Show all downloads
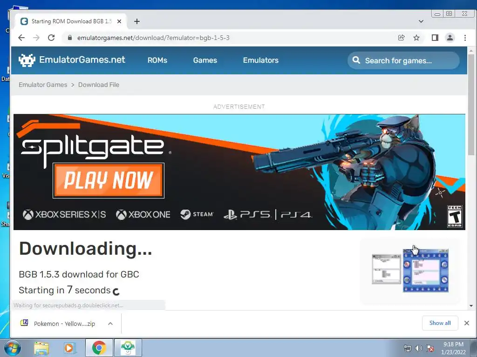 click(x=440, y=323)
